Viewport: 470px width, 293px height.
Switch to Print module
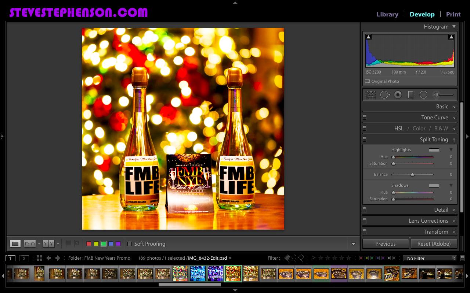pos(453,14)
